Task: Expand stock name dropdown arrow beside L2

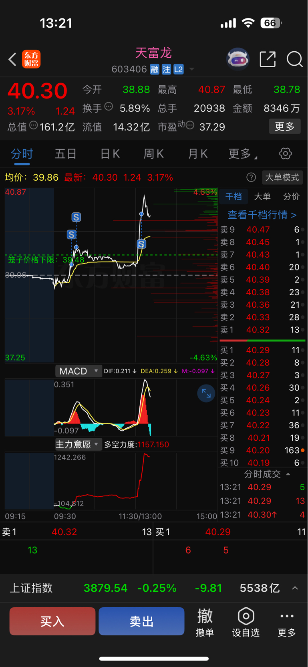Action: click(x=192, y=69)
